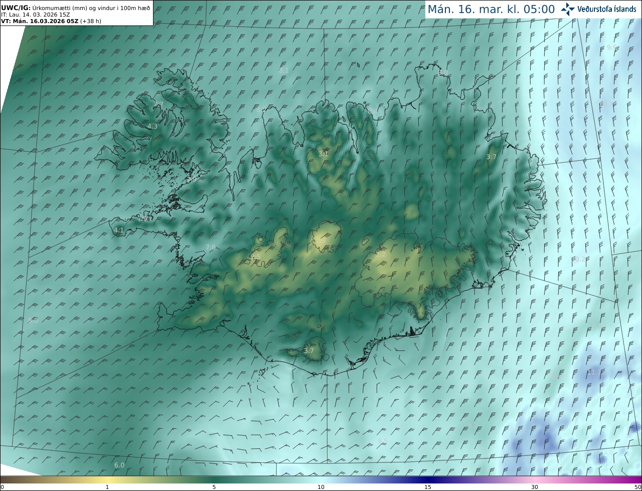Click the 3.7 value in northeast Iceland
The width and height of the screenshot is (642, 491).
click(492, 157)
